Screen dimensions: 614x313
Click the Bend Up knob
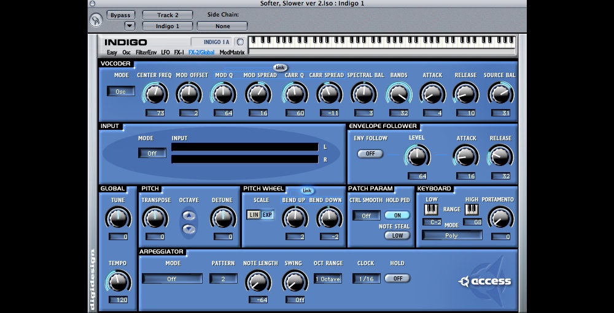pos(295,217)
